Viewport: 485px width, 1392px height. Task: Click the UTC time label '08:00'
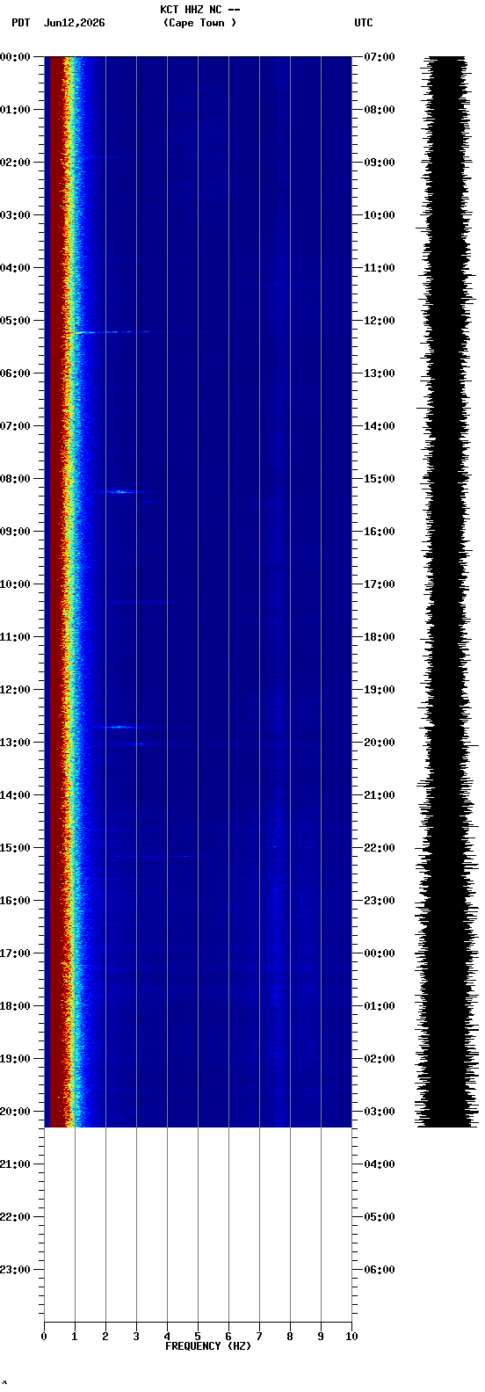380,110
